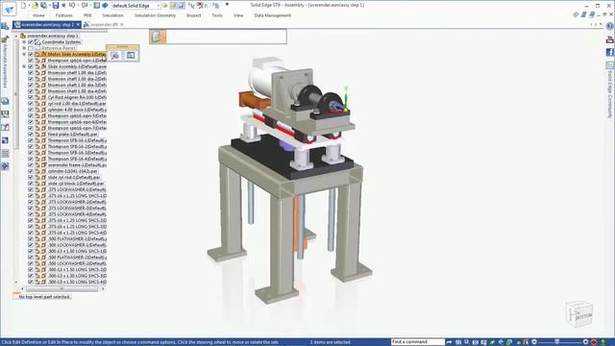Open the Home ribbon tab
Viewport: 615px width, 346px height.
38,15
